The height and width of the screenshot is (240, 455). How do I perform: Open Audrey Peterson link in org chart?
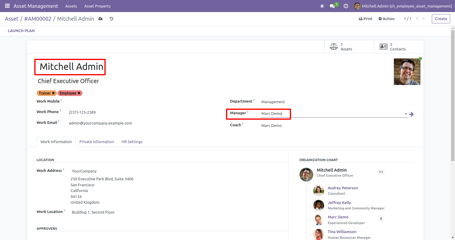pos(343,188)
